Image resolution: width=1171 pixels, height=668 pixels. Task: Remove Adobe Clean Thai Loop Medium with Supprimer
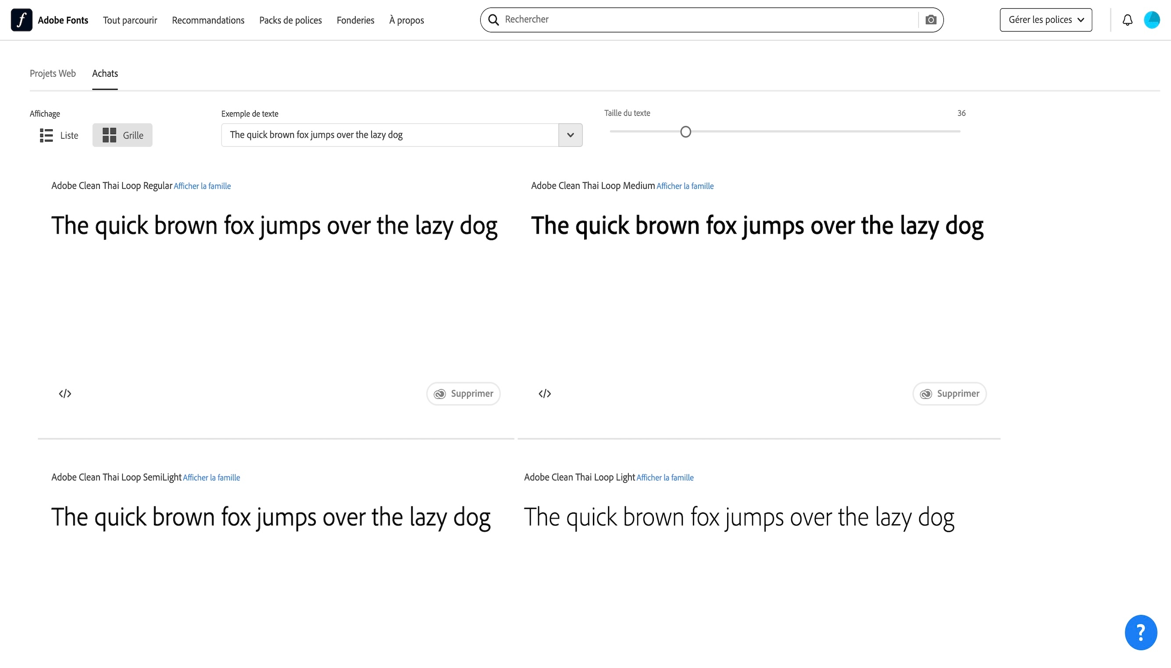tap(949, 394)
